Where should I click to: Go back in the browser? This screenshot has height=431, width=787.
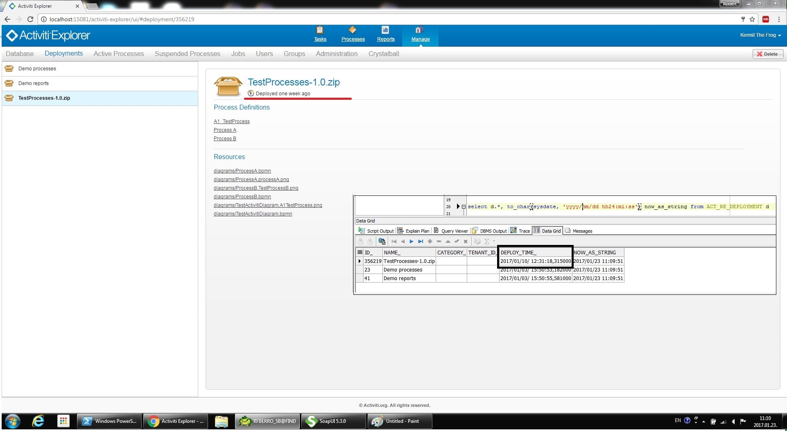[7, 19]
